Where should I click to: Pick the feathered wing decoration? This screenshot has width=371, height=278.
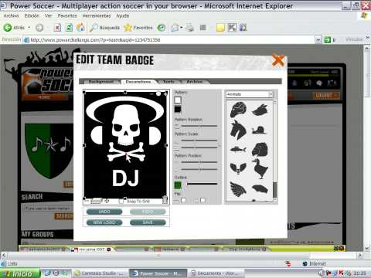[x=238, y=189]
